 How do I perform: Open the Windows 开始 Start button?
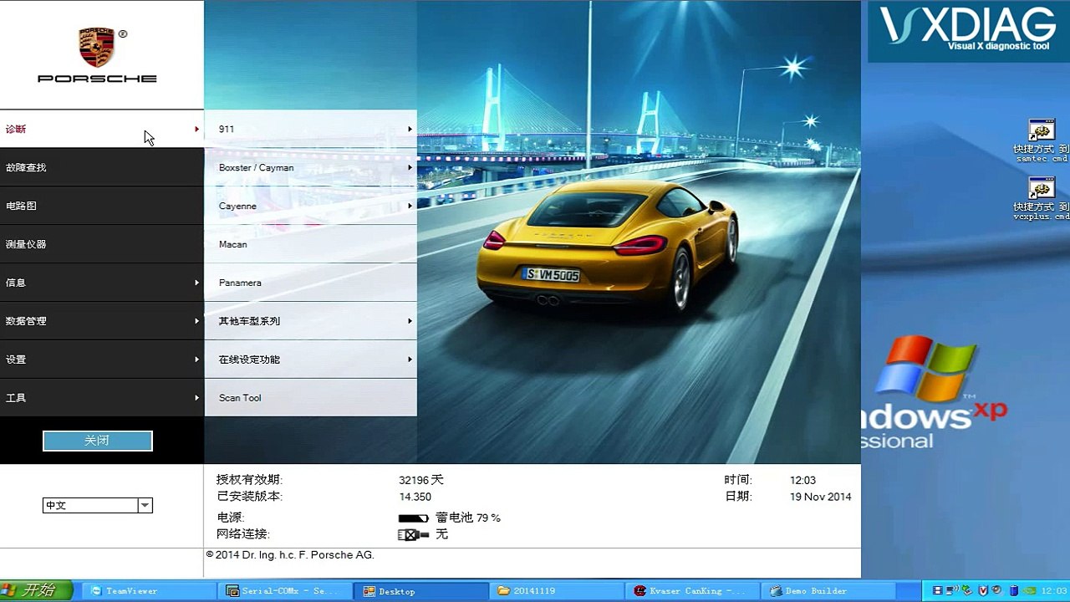36,590
